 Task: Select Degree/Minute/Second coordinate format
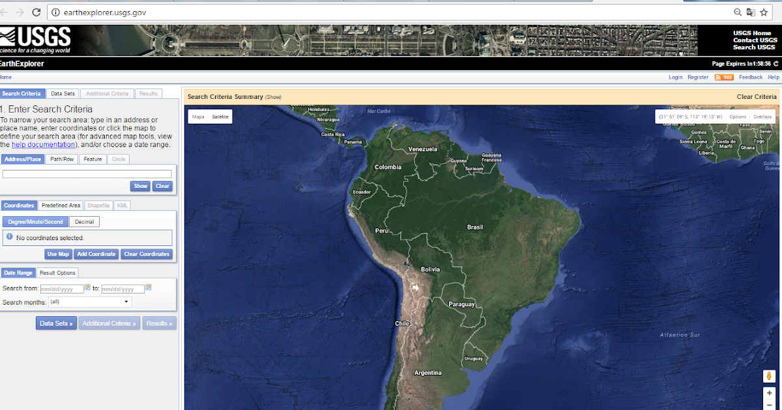[35, 221]
